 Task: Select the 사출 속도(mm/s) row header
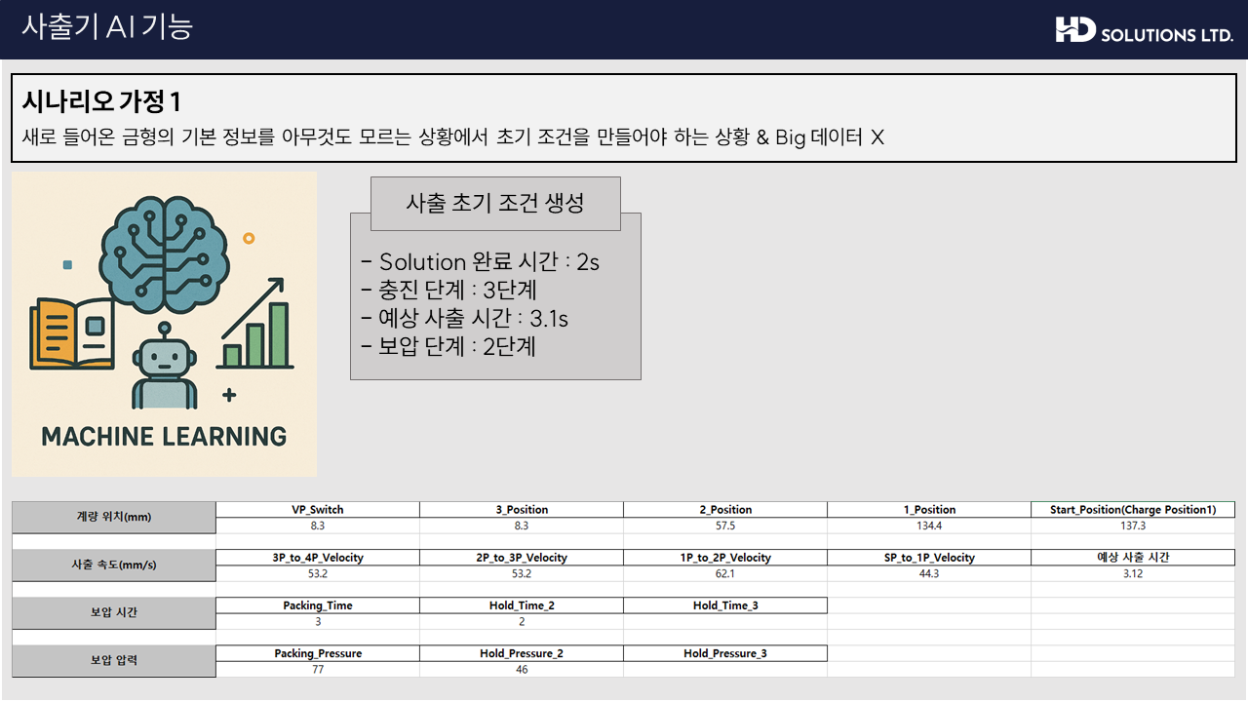click(x=114, y=565)
